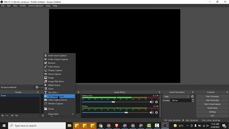Open Windows Start menu
This screenshot has height=129, width=229.
coord(4,126)
